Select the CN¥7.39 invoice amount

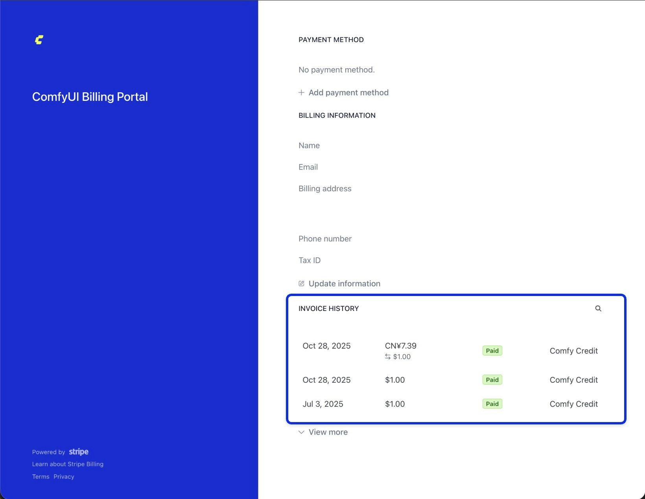(x=400, y=346)
